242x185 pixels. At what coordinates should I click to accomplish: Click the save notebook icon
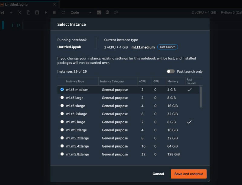pyautogui.click(x=2, y=12)
